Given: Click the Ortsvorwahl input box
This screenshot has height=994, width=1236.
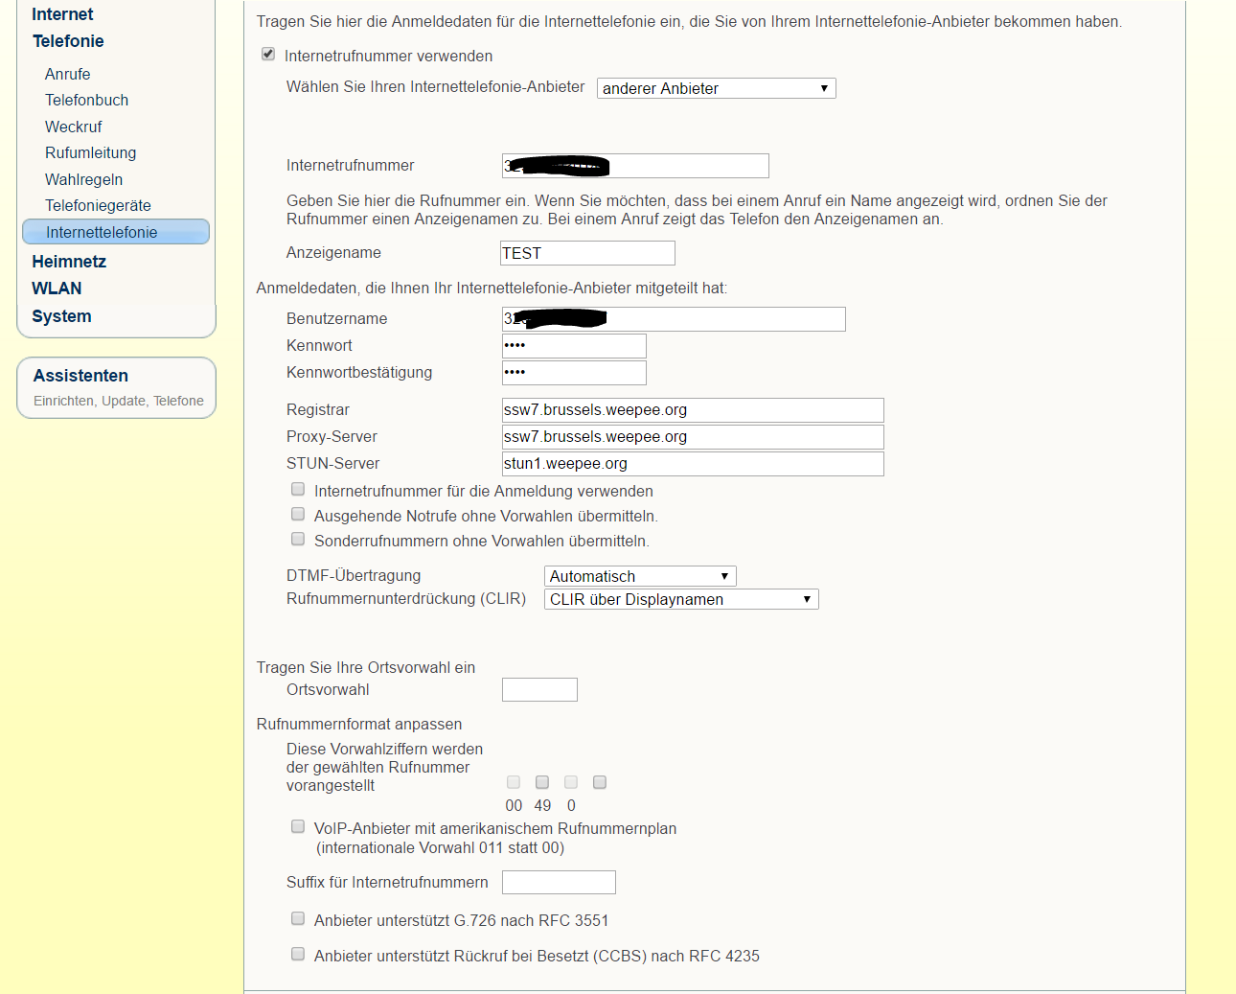Looking at the screenshot, I should pos(539,690).
